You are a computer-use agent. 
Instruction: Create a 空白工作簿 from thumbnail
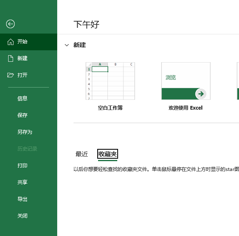click(110, 81)
